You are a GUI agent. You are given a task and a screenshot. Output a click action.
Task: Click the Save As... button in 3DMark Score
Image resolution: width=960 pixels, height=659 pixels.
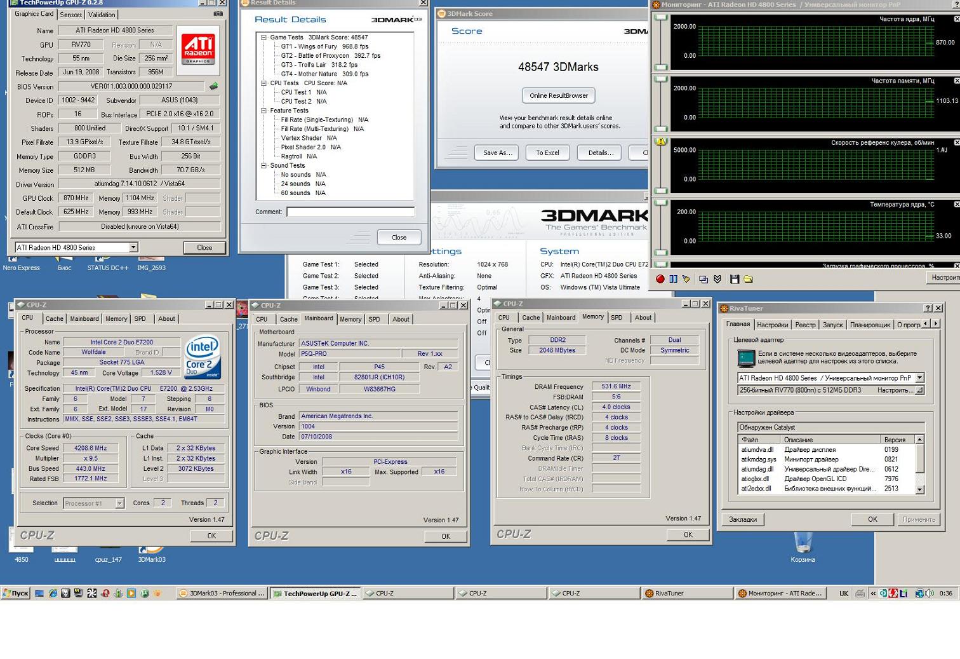pos(497,153)
